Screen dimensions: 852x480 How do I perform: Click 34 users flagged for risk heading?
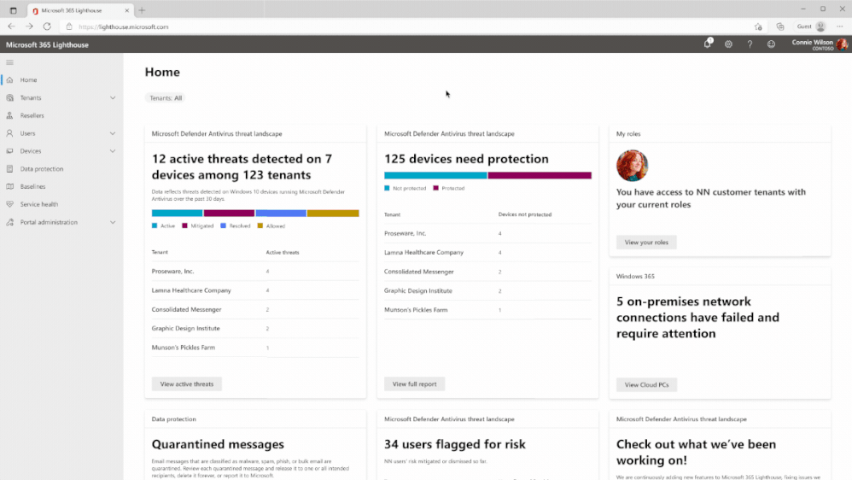[455, 444]
